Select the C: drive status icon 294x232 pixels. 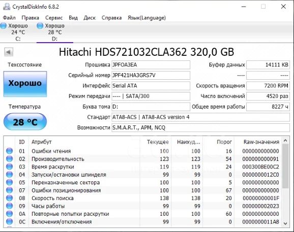4,25
